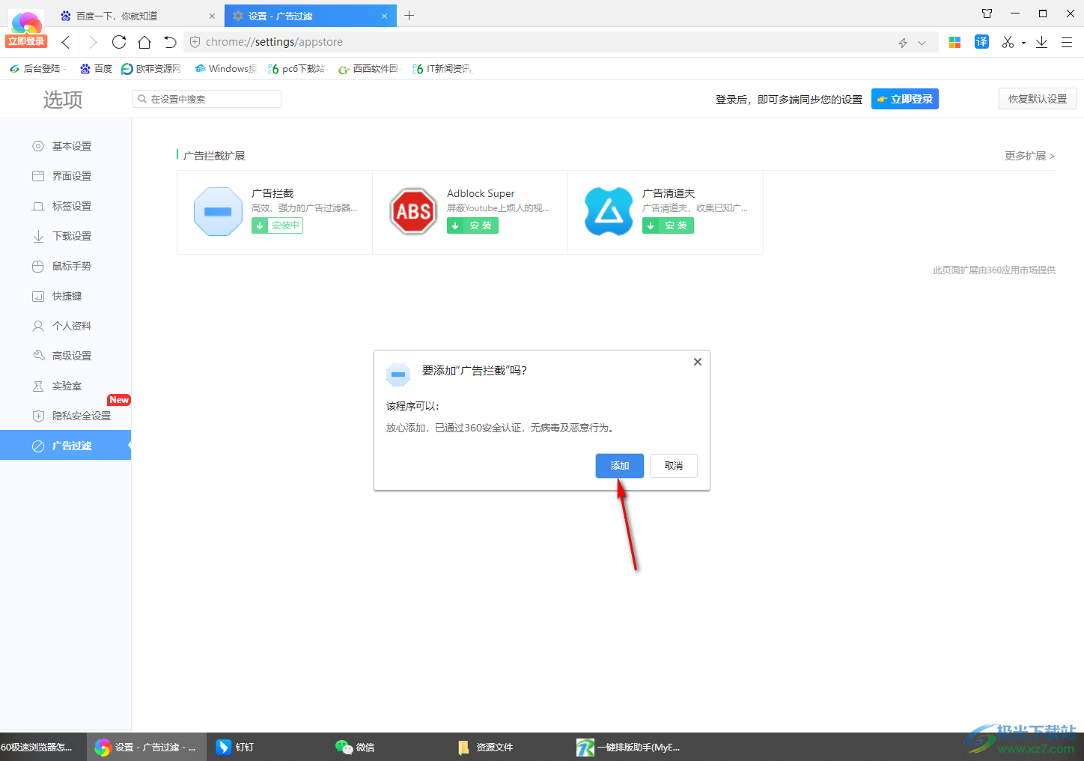Close the 设置 - 广告过滤 tab
Screen dimensions: 1084x761
tap(385, 16)
